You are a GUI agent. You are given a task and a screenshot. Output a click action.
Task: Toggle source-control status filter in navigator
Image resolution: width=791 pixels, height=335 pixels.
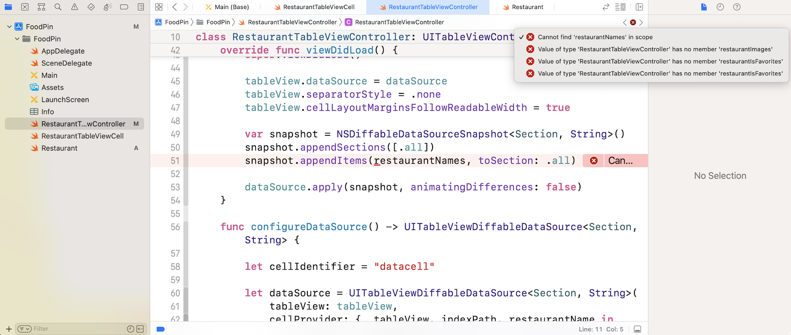tap(140, 329)
